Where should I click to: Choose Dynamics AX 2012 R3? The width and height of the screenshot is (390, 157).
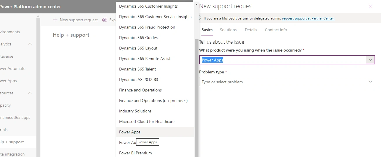click(155, 80)
